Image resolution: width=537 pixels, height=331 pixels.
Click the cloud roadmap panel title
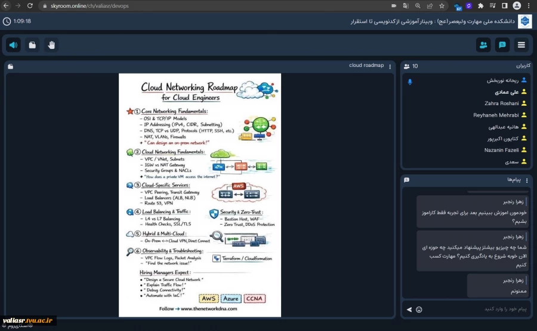click(366, 65)
